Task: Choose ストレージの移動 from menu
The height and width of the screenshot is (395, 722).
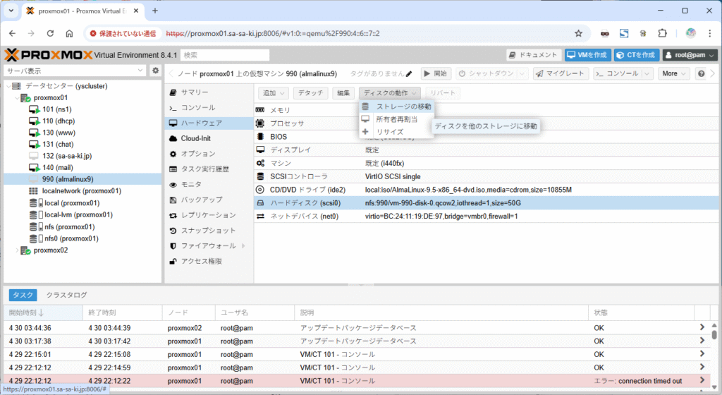Action: [396, 107]
